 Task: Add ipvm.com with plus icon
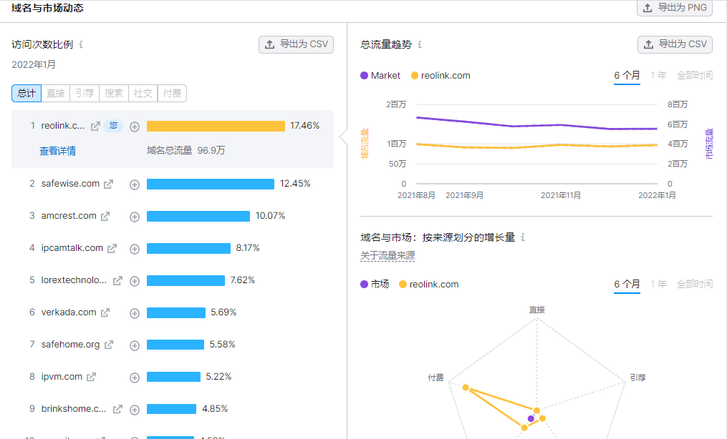point(135,378)
